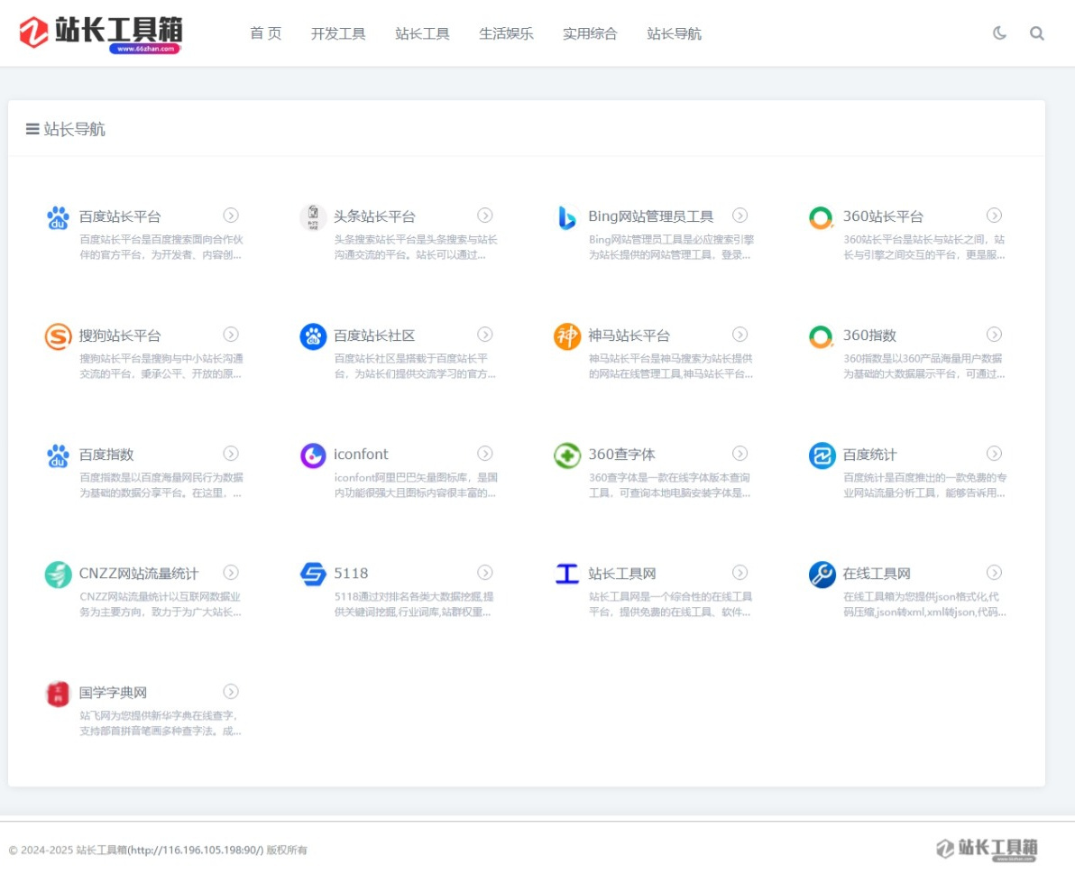Click arrow button on 百度统计 card
The image size is (1075, 883).
pos(994,453)
